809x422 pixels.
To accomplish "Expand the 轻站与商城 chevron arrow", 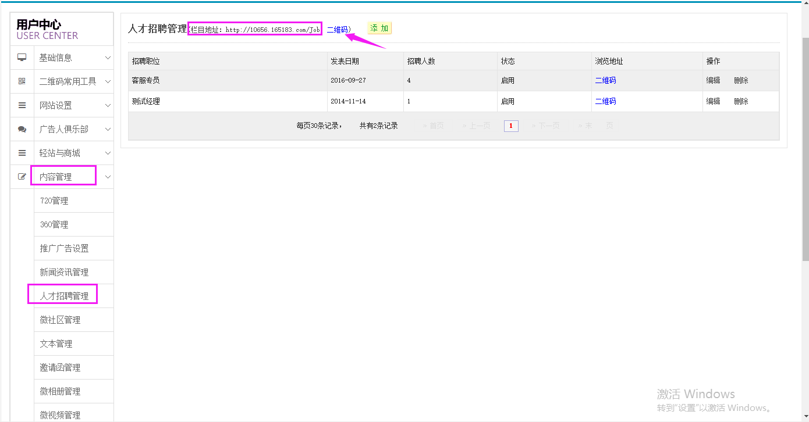I will point(108,153).
